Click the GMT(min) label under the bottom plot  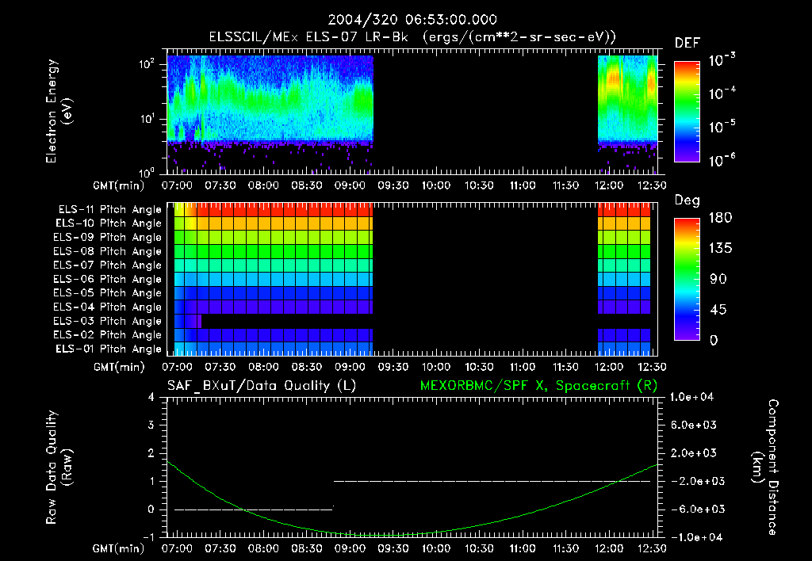[x=119, y=548]
